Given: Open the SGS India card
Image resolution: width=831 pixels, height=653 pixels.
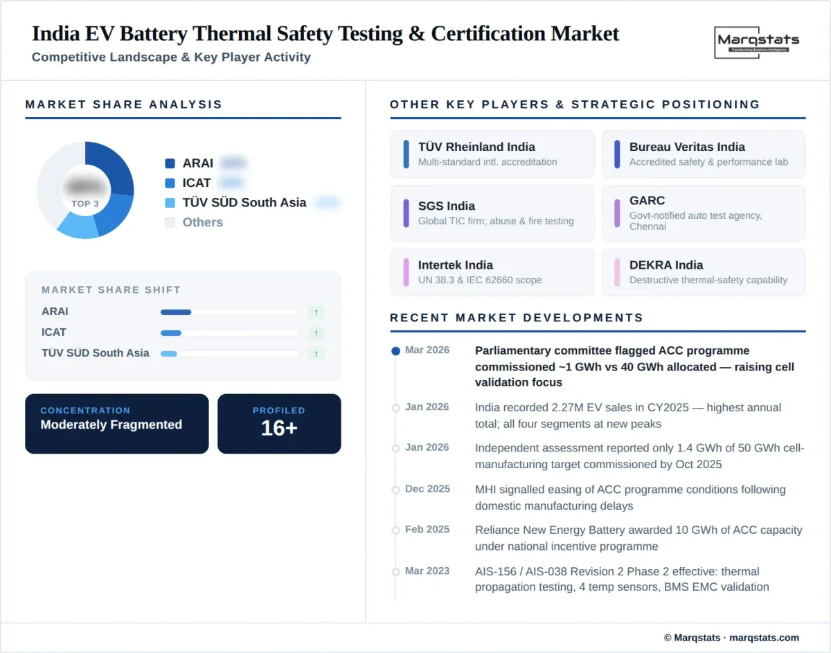Looking at the screenshot, I should [492, 213].
